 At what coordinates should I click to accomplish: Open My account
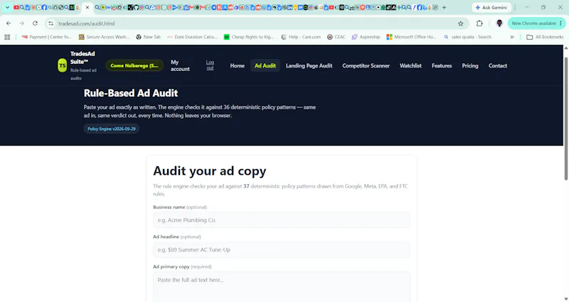click(180, 65)
